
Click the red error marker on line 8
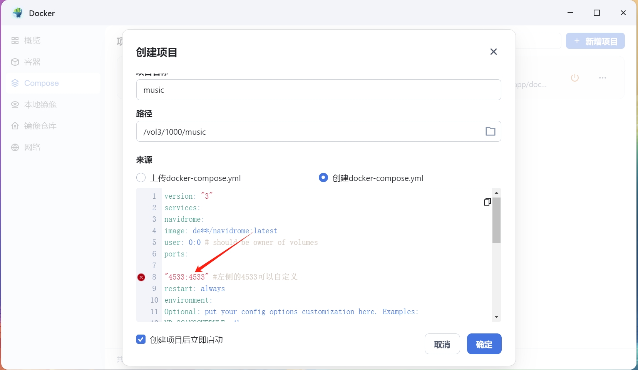point(141,277)
